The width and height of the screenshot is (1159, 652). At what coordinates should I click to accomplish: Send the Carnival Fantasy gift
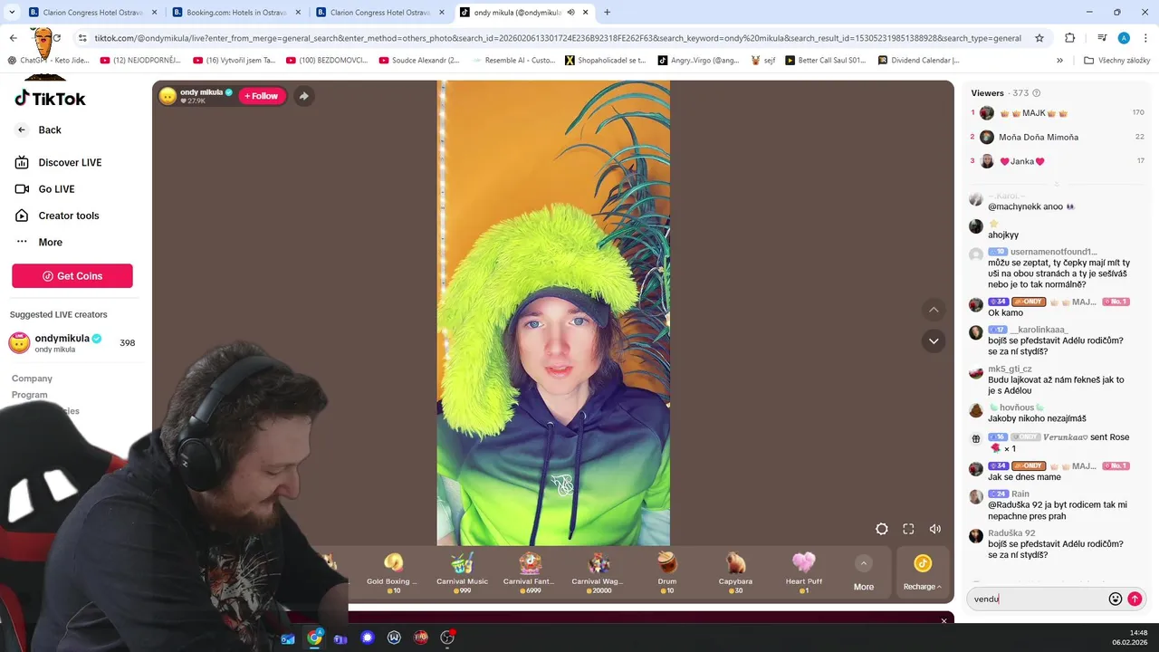point(530,572)
